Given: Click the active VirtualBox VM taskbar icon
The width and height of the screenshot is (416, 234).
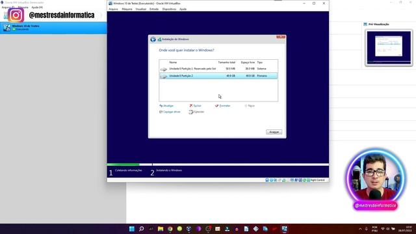Looking at the screenshot, I should tap(285, 229).
